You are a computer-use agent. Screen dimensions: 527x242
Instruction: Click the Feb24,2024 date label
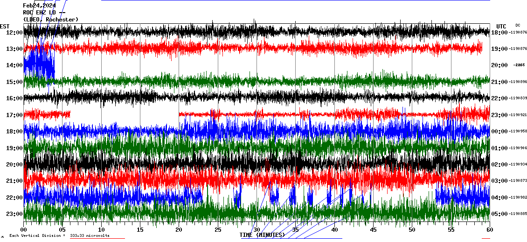[x=39, y=6]
